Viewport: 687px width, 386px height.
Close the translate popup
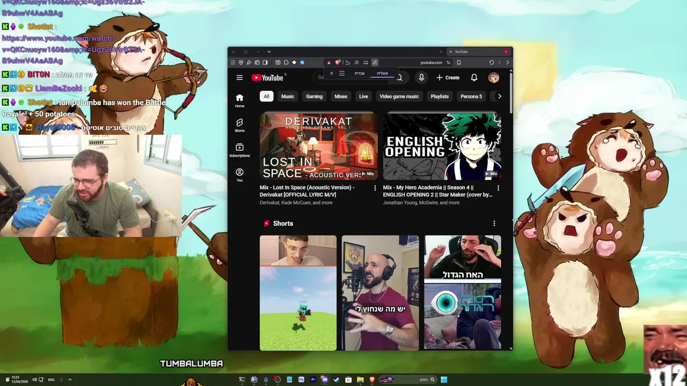pos(332,73)
